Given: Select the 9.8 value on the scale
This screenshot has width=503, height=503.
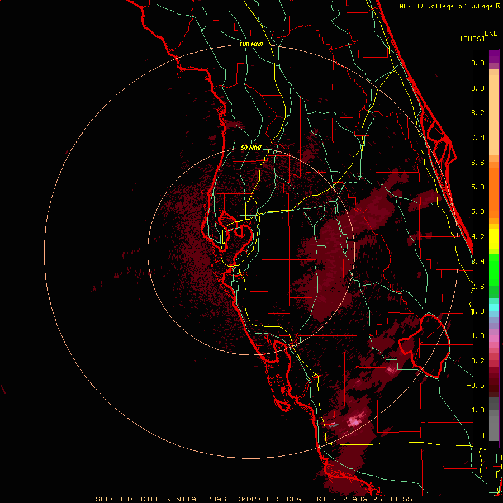Looking at the screenshot, I should pos(478,63).
